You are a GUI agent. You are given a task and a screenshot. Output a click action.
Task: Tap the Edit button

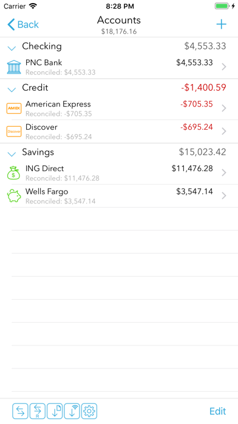pyautogui.click(x=218, y=411)
